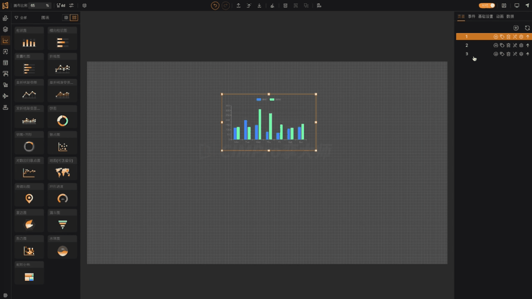The image size is (532, 299).
Task: Open preview with the monitor icon
Action: pos(517,5)
